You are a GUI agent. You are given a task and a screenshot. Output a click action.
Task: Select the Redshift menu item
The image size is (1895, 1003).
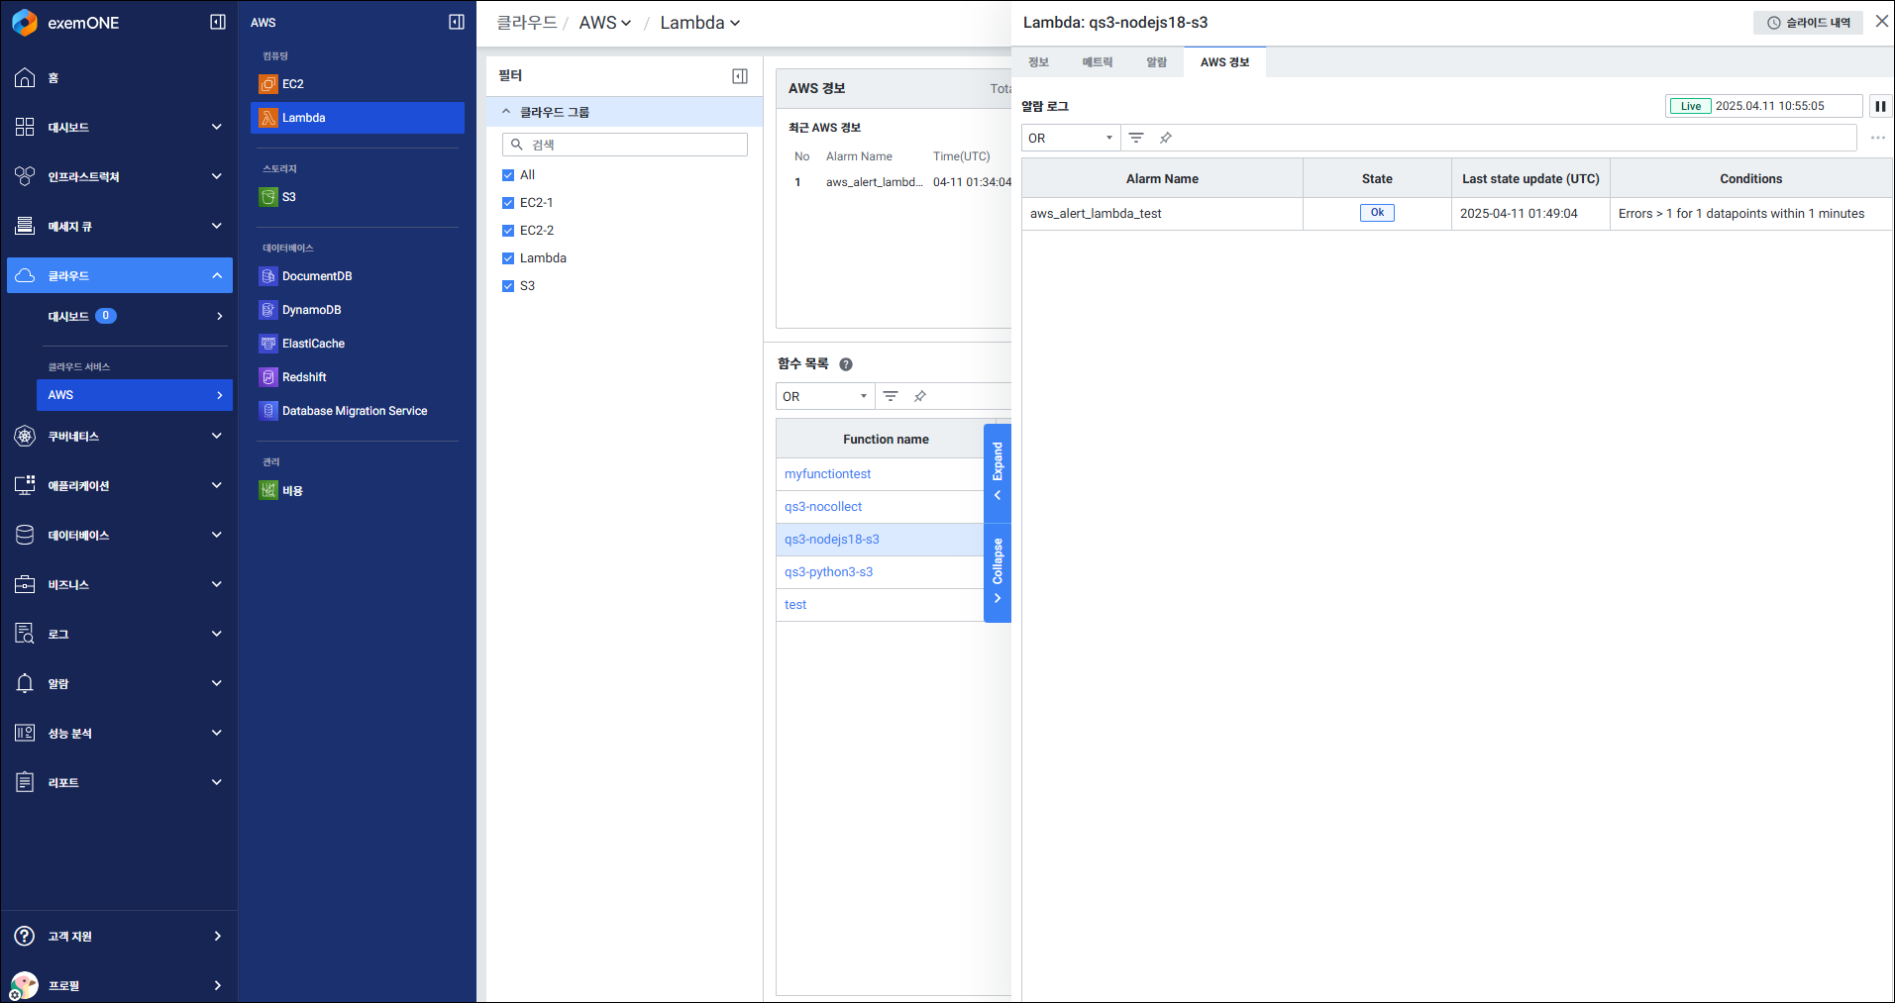[304, 377]
